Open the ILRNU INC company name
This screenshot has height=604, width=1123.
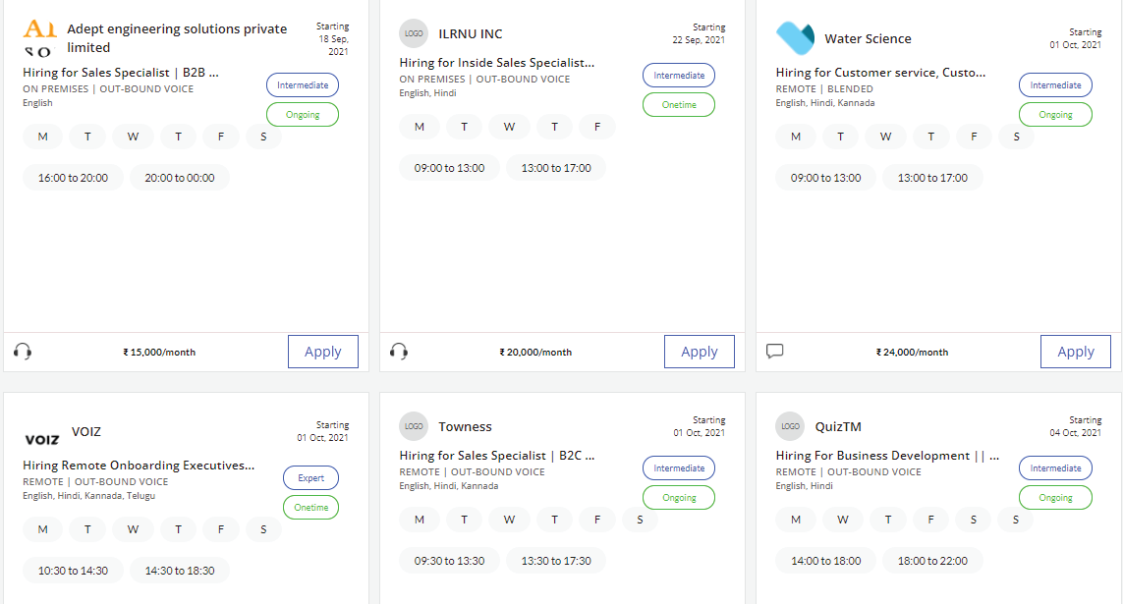pos(471,33)
